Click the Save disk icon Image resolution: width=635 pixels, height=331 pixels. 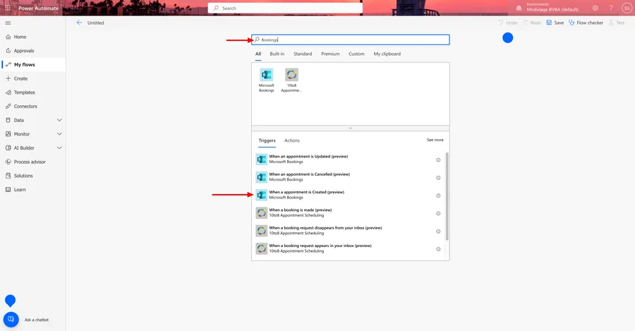click(x=549, y=23)
